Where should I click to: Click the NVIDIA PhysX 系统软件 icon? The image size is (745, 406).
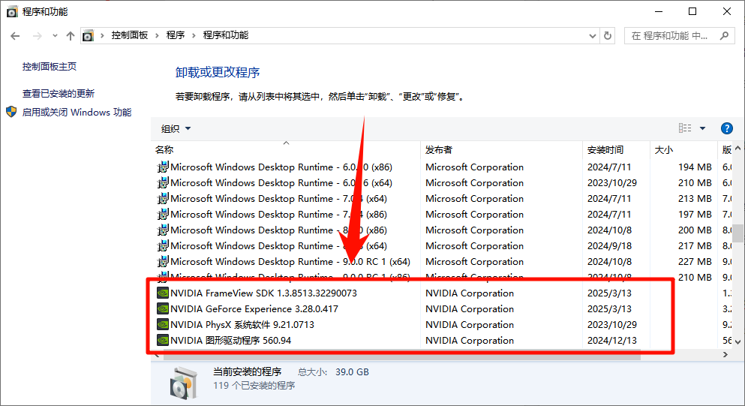[162, 325]
